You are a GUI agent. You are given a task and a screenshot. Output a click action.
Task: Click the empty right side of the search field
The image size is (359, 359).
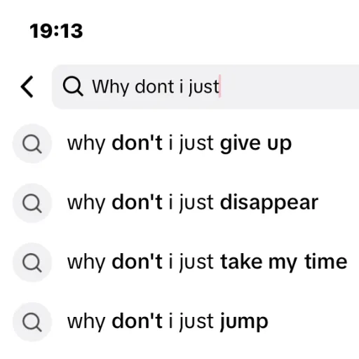point(290,87)
